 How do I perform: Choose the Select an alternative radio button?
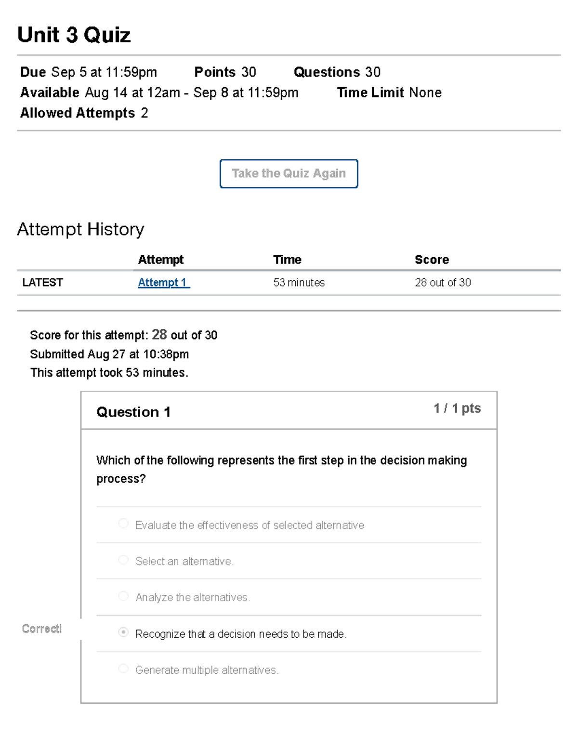pyautogui.click(x=123, y=560)
